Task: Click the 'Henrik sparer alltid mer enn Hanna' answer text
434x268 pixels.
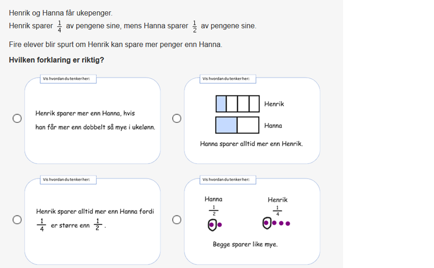Action: tap(94, 212)
